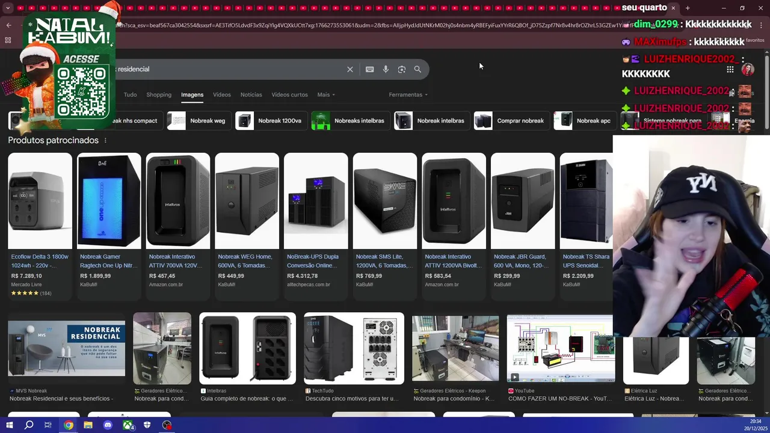Open a new browser tab

coord(688,8)
